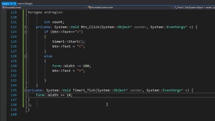Screen dimensions: 215x121
Task: Open the RoundedCorners::main type dropdown
Action: [x=172, y=7]
